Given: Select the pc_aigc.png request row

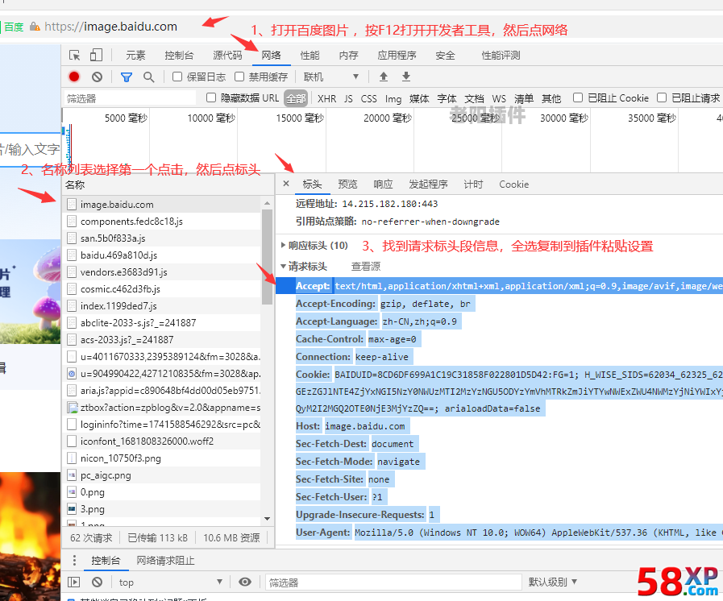Looking at the screenshot, I should point(161,475).
